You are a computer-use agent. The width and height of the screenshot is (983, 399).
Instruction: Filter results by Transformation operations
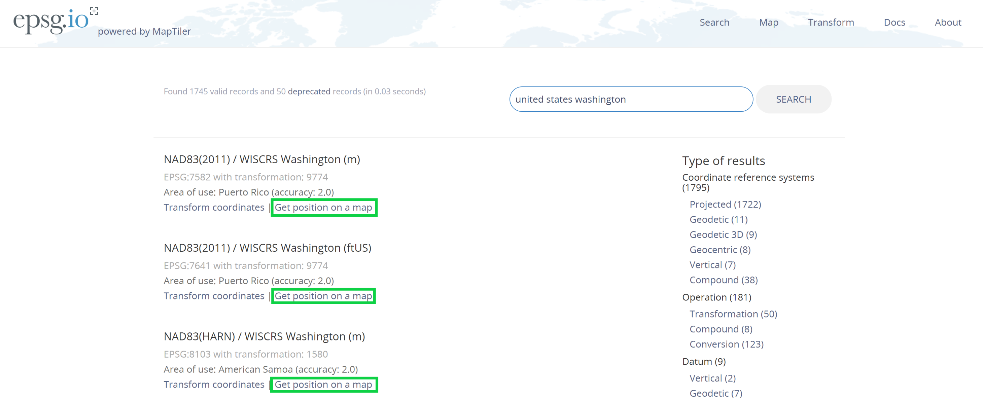click(x=733, y=314)
